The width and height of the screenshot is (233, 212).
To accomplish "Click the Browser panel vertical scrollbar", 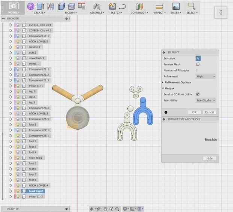I will tap(2, 166).
